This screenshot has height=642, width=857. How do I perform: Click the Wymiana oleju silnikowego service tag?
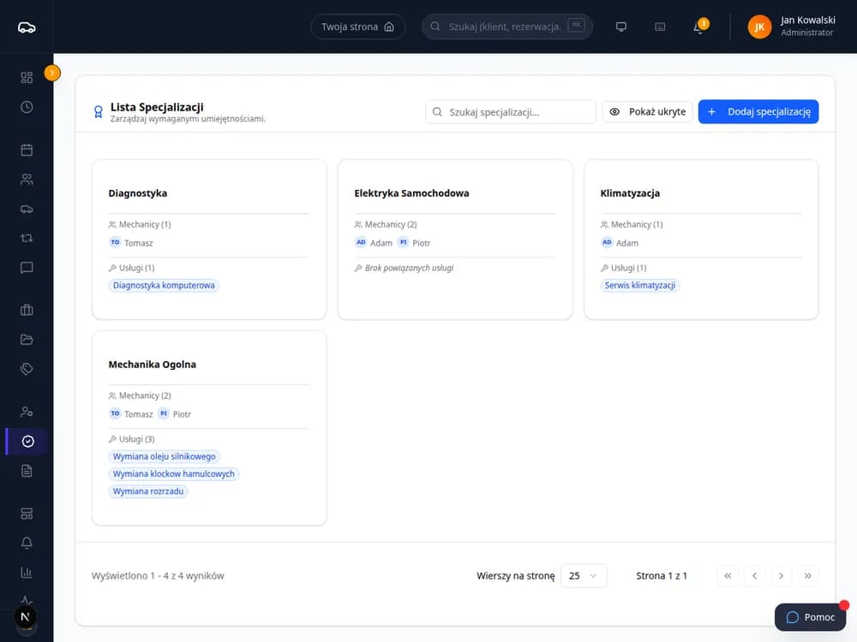164,456
